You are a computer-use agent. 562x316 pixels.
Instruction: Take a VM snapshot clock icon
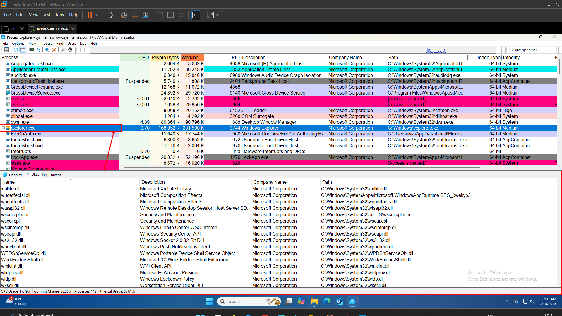[x=124, y=15]
